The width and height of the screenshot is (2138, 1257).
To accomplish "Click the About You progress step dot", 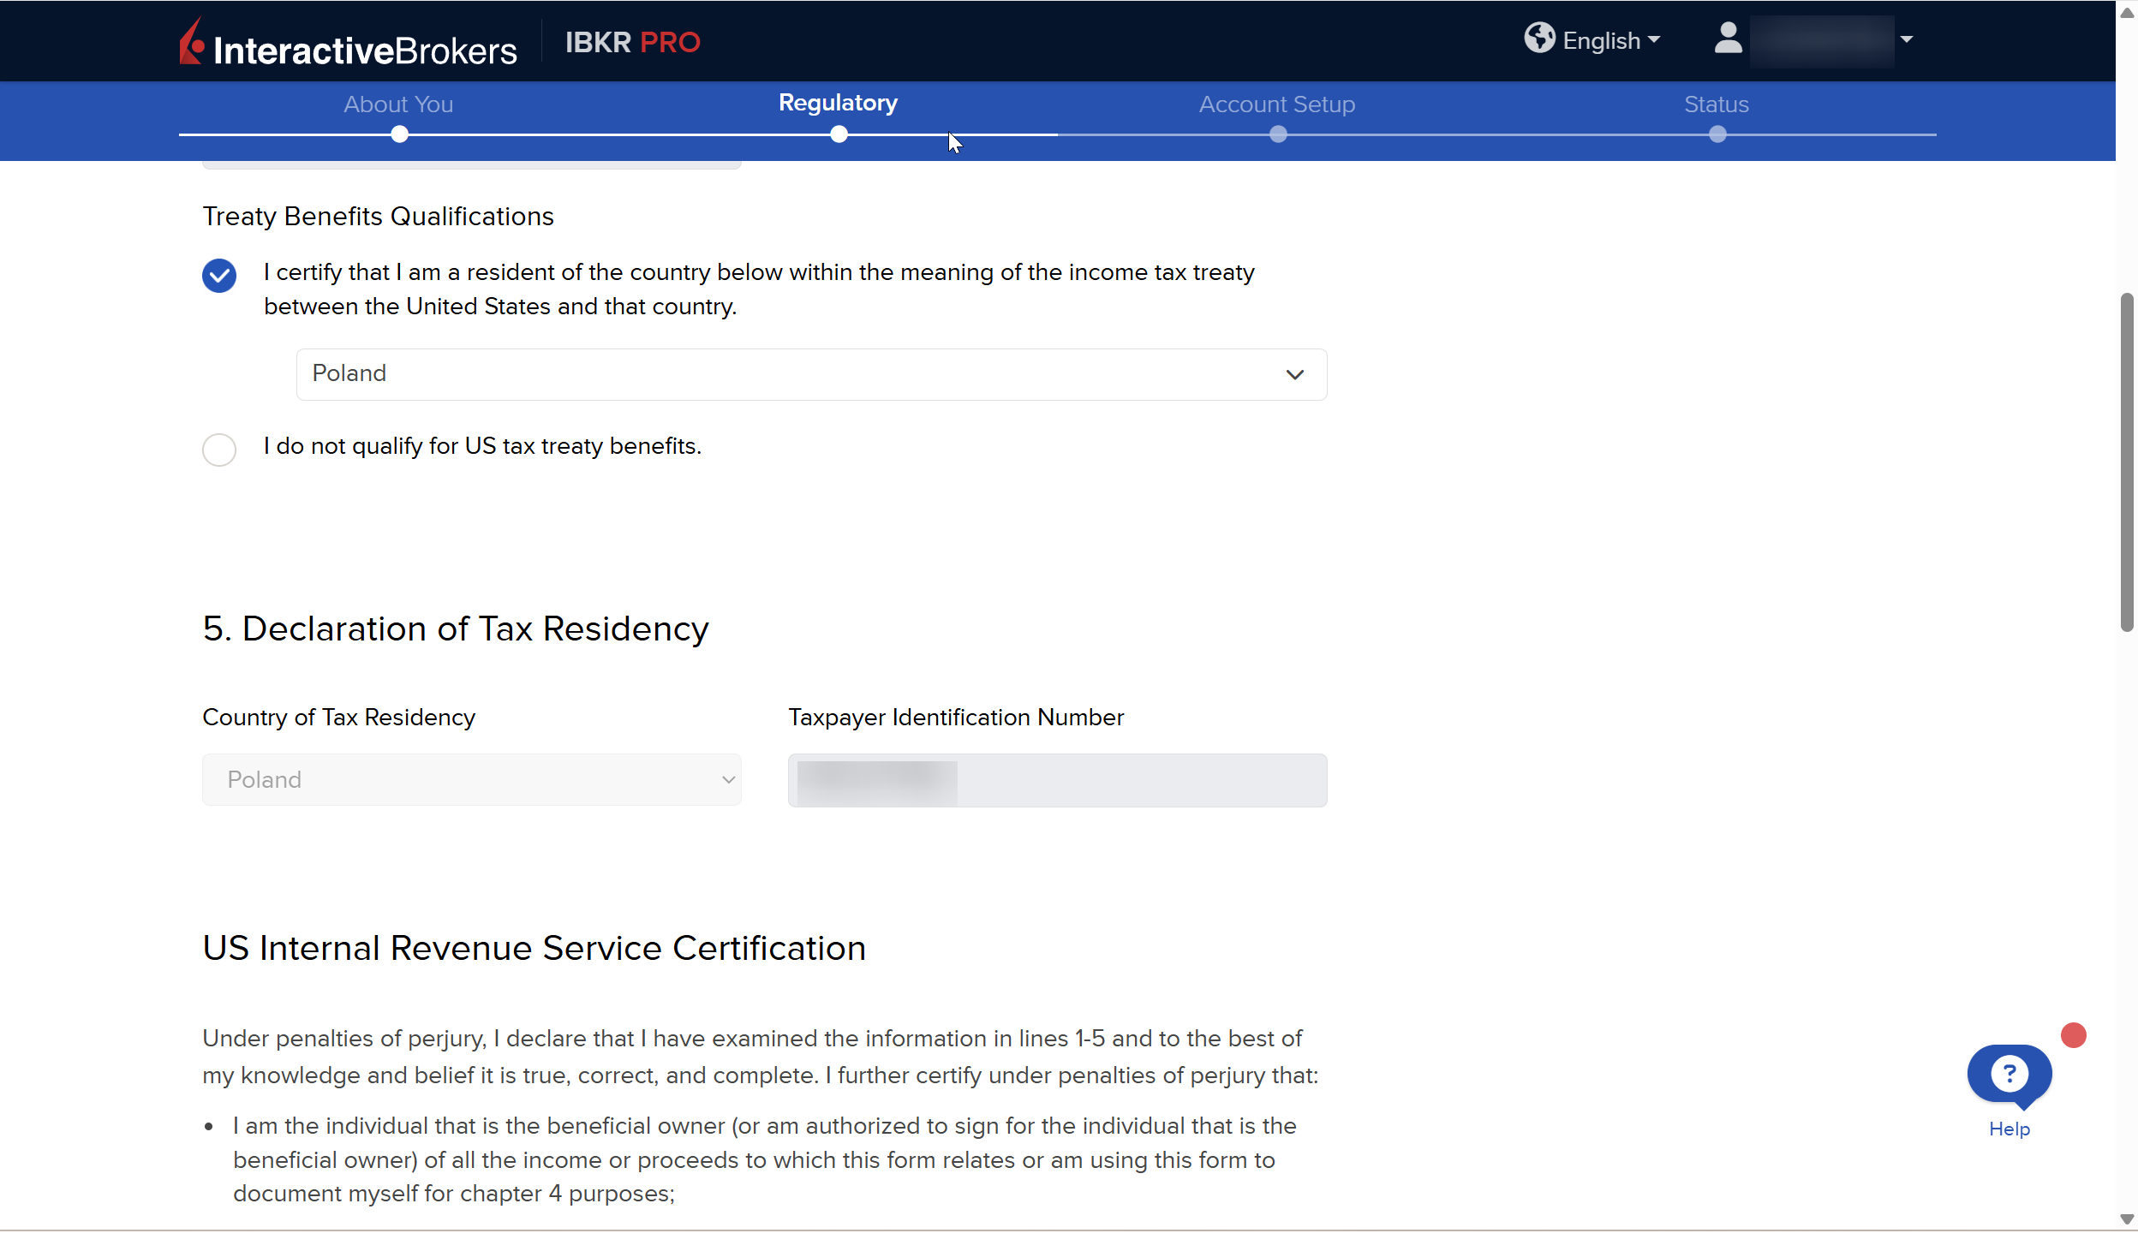I will point(399,134).
